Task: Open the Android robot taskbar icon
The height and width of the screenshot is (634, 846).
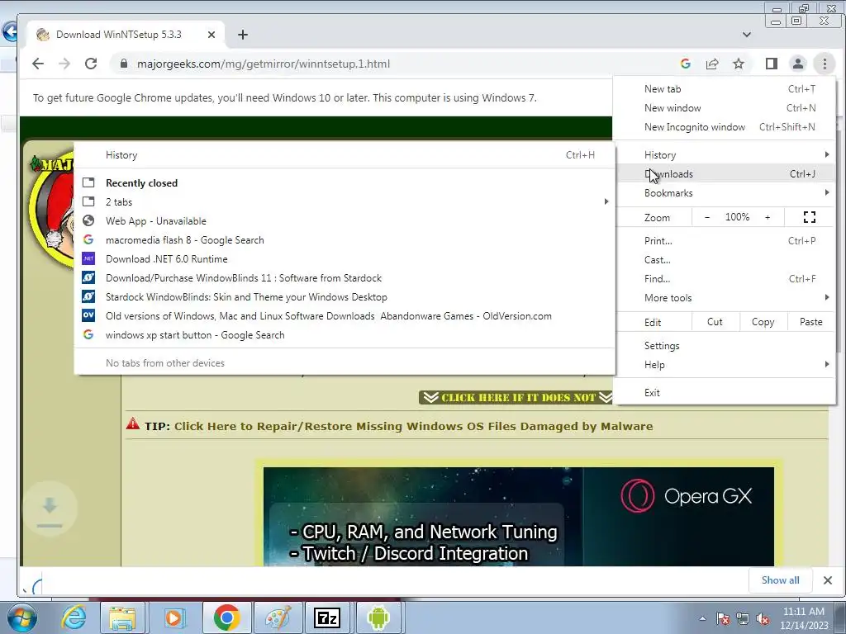Action: (378, 617)
